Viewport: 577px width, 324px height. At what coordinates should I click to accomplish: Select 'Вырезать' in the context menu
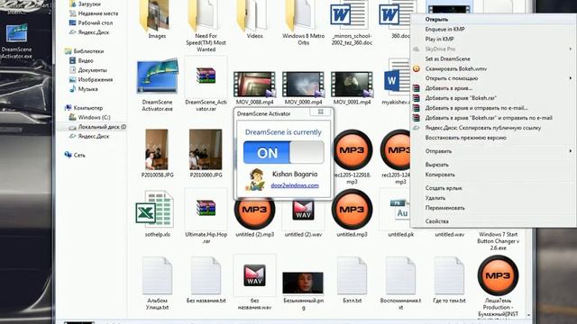(436, 165)
